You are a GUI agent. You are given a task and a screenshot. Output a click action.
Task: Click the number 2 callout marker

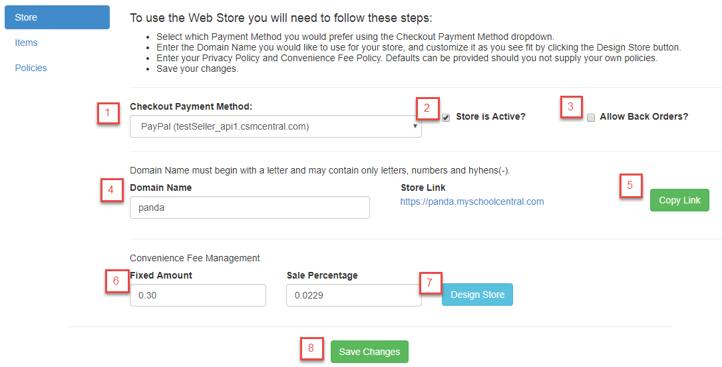(427, 108)
